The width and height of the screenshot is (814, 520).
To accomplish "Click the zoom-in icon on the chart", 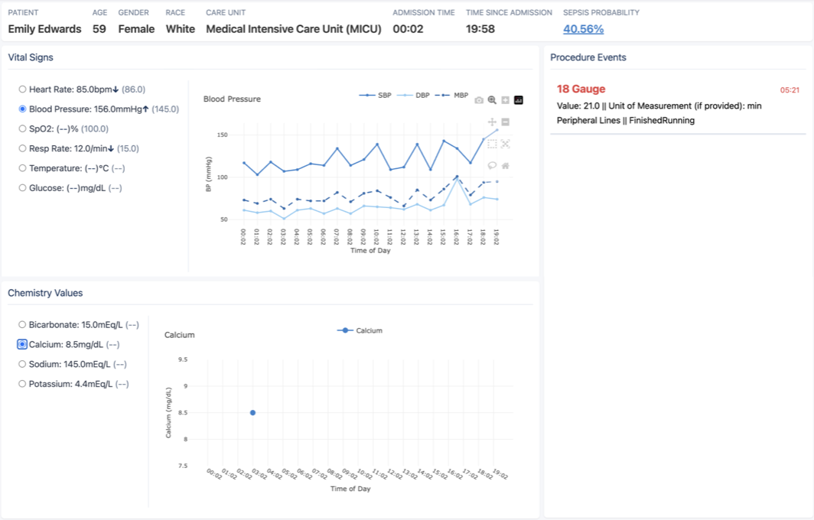I will point(505,99).
